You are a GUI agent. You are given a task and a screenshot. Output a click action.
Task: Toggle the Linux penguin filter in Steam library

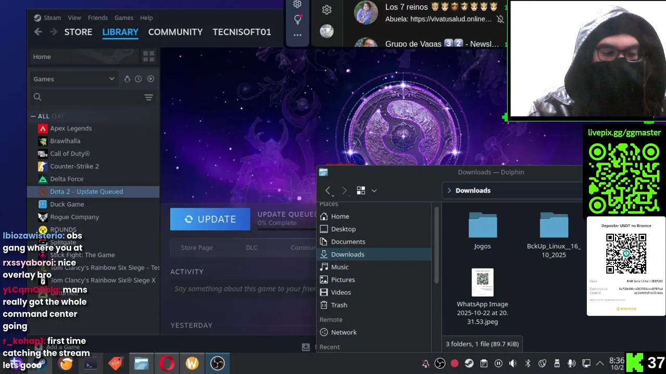coord(127,79)
